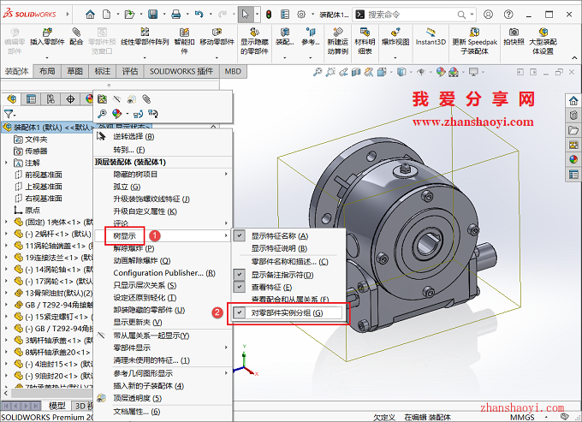Switch to the 布局 tab
582x422 pixels.
point(47,71)
